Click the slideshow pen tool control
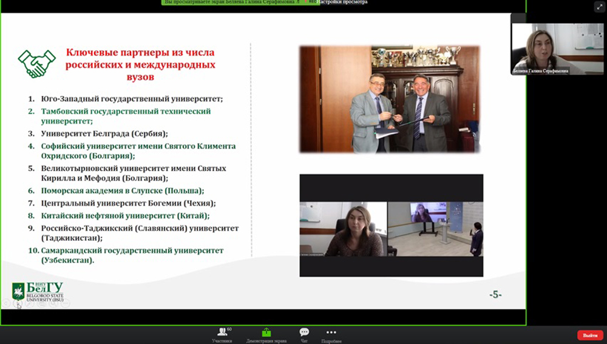 [30, 303]
